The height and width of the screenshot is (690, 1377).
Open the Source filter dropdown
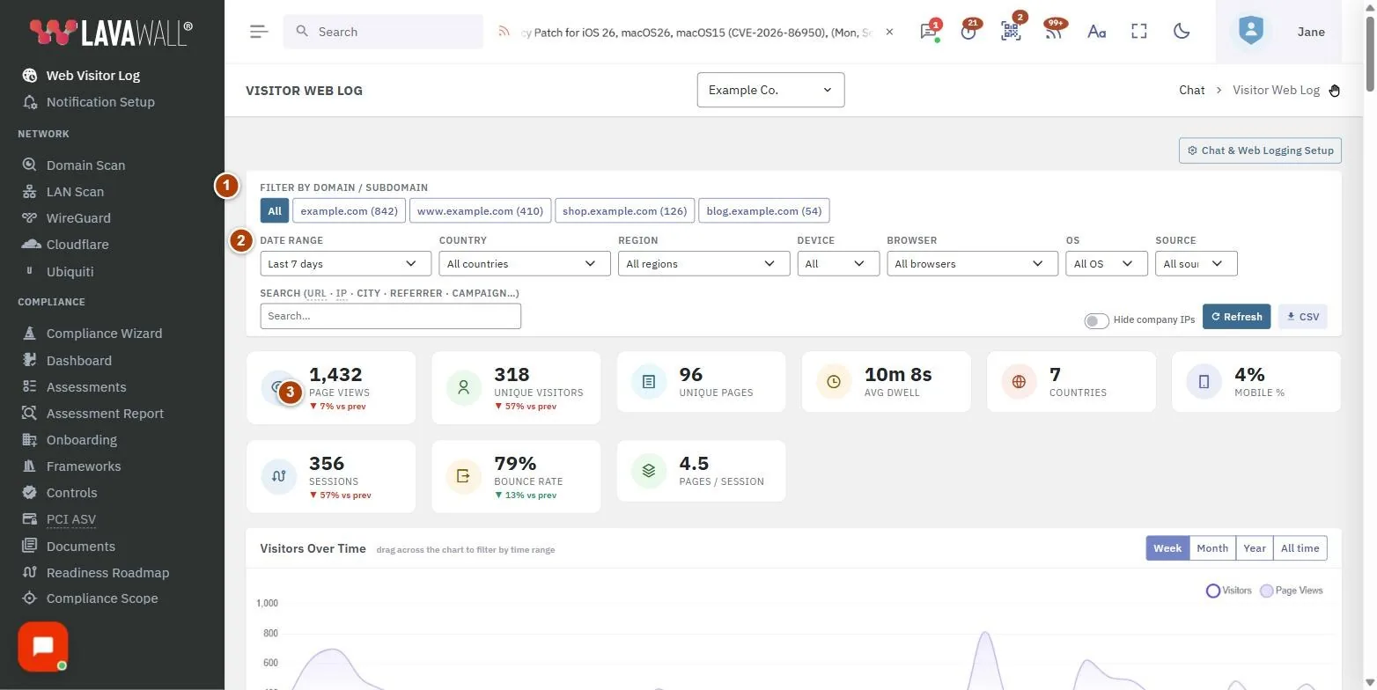[1197, 263]
